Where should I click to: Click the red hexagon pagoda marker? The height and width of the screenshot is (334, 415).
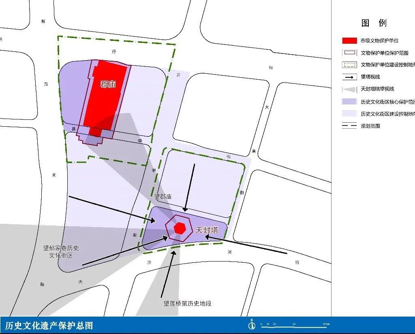click(180, 228)
